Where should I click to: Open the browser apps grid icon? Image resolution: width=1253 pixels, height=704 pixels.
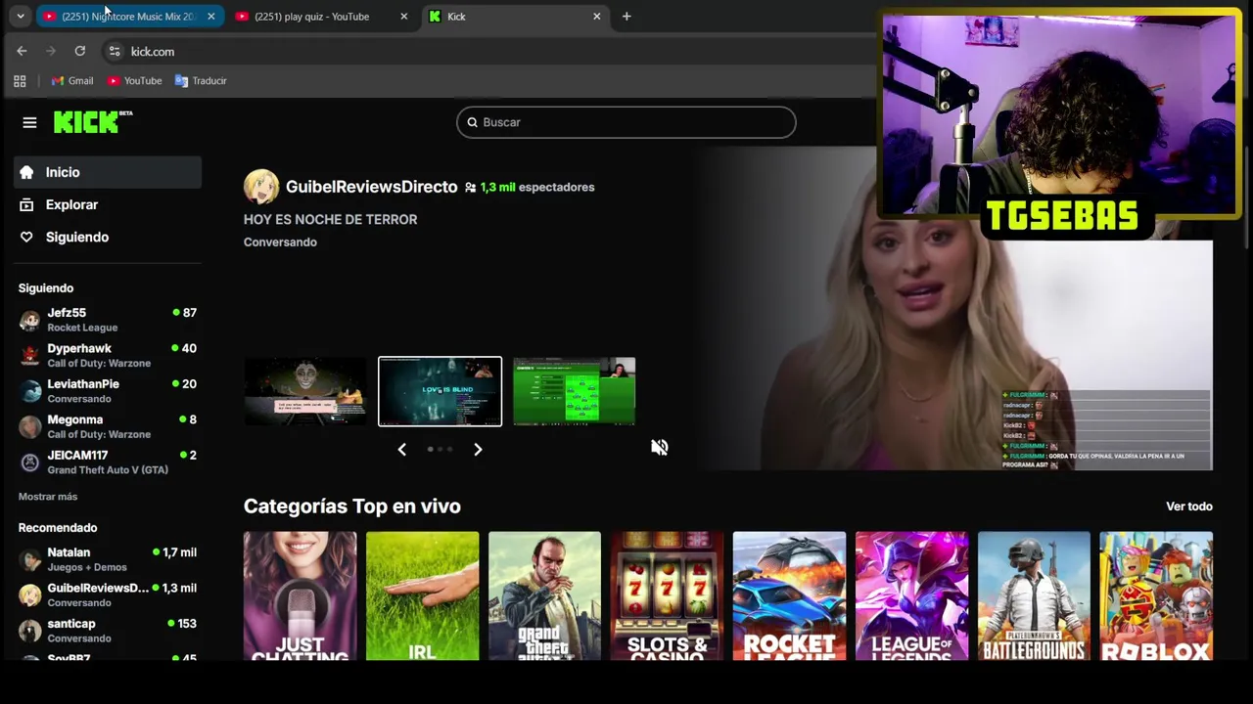pos(20,81)
